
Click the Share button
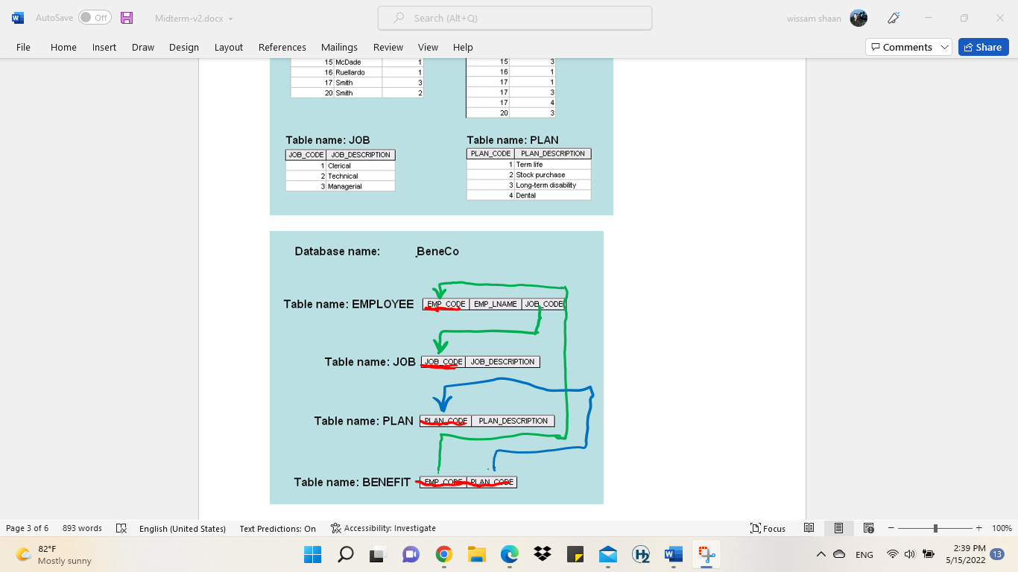pos(983,46)
